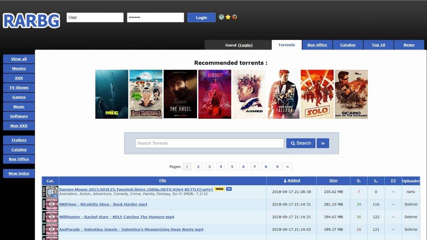Click the green uTorrent icon near Login

coord(221,17)
